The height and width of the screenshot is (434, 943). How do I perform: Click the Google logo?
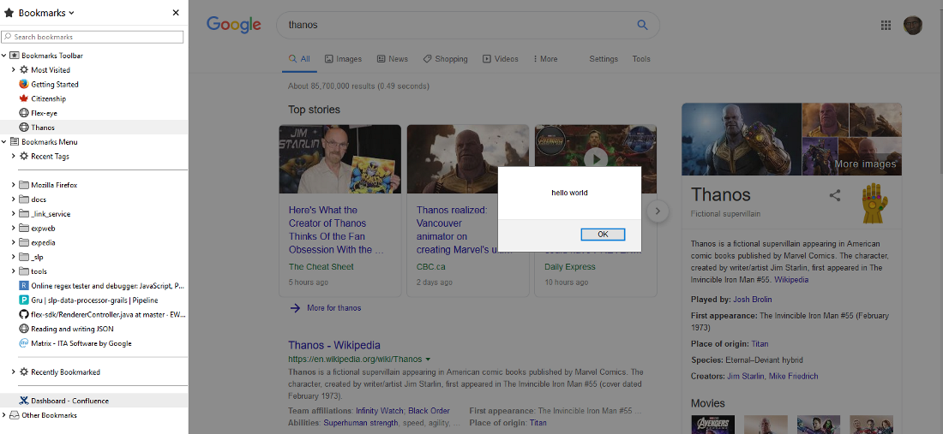[x=233, y=25]
